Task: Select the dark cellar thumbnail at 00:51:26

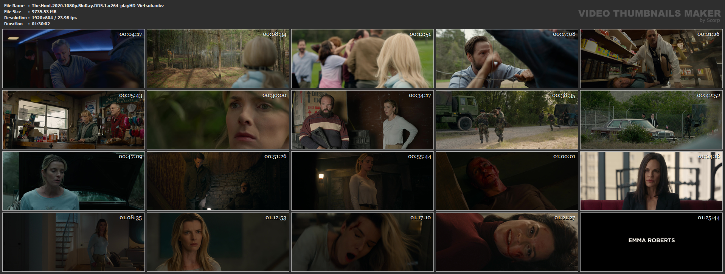Action: tap(218, 181)
